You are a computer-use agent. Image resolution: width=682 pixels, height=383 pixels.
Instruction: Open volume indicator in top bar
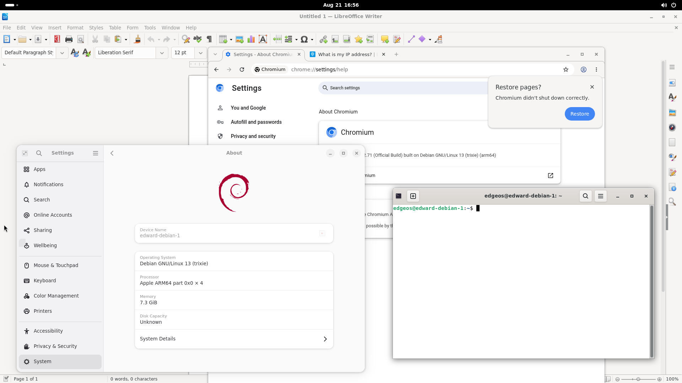664,5
